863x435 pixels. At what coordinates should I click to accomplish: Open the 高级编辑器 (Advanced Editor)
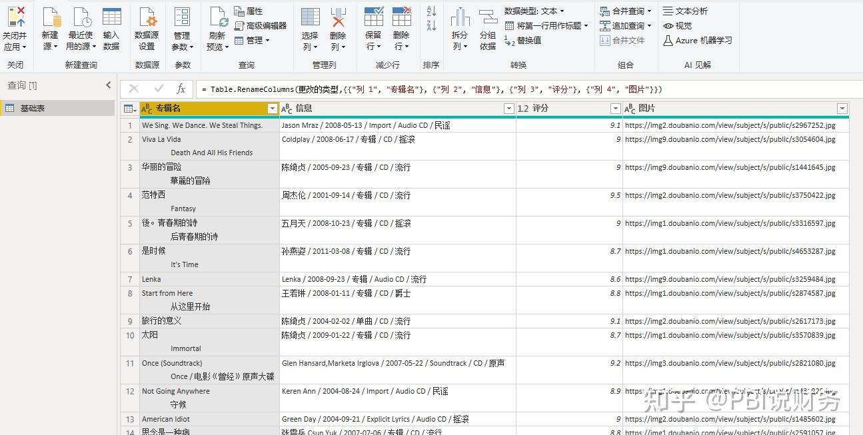261,25
